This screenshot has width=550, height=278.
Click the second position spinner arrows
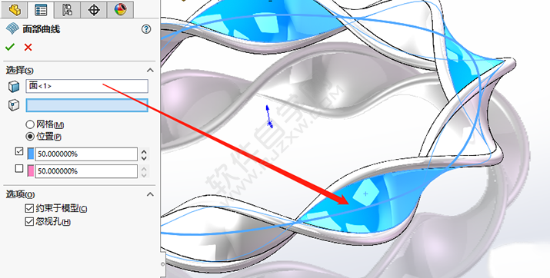point(144,171)
